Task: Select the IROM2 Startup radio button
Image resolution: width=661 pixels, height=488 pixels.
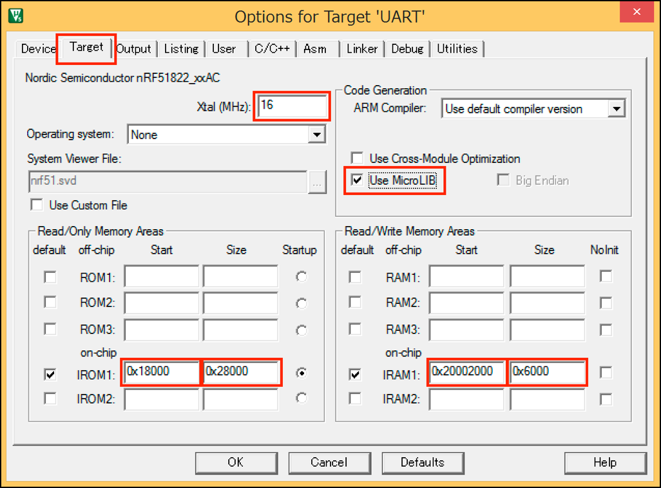Action: coord(301,399)
